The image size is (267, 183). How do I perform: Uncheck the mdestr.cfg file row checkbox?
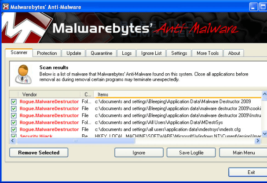tap(14, 129)
